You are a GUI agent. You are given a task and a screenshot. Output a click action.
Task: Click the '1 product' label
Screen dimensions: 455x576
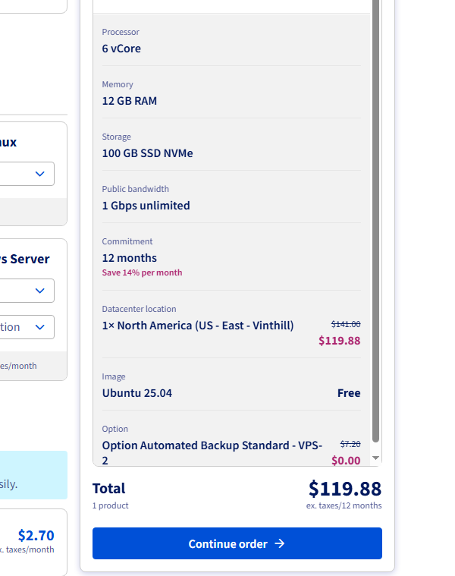(x=111, y=505)
